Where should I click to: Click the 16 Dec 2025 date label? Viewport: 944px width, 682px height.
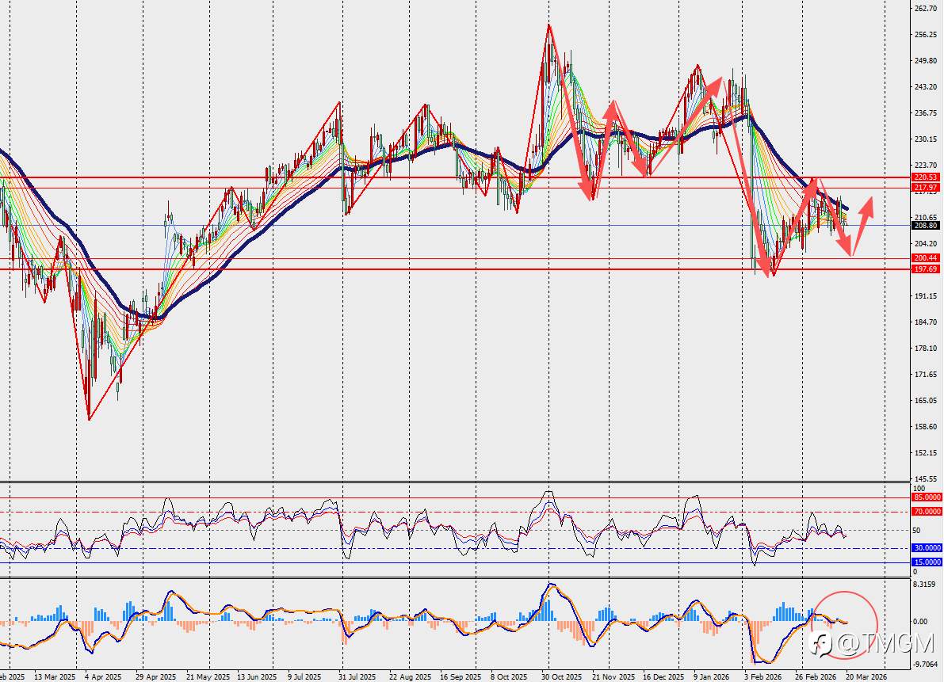coord(663,676)
